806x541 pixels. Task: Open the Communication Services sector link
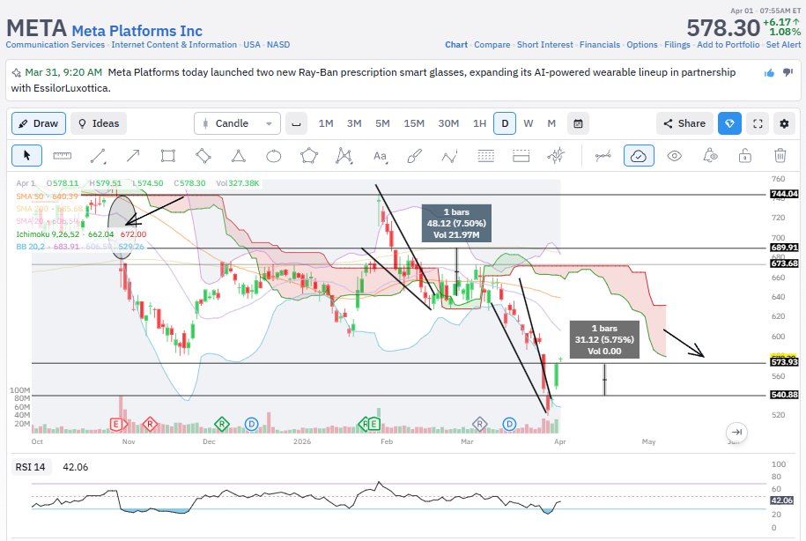click(55, 45)
